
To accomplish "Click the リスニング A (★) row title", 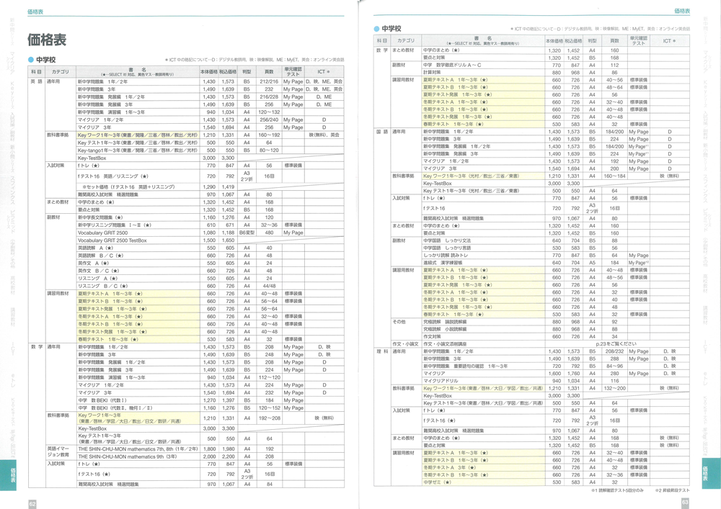I will coord(97,279).
